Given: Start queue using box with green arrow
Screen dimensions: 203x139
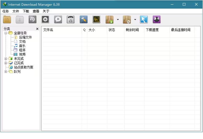Looking at the screenshot, I should (x=110, y=20).
